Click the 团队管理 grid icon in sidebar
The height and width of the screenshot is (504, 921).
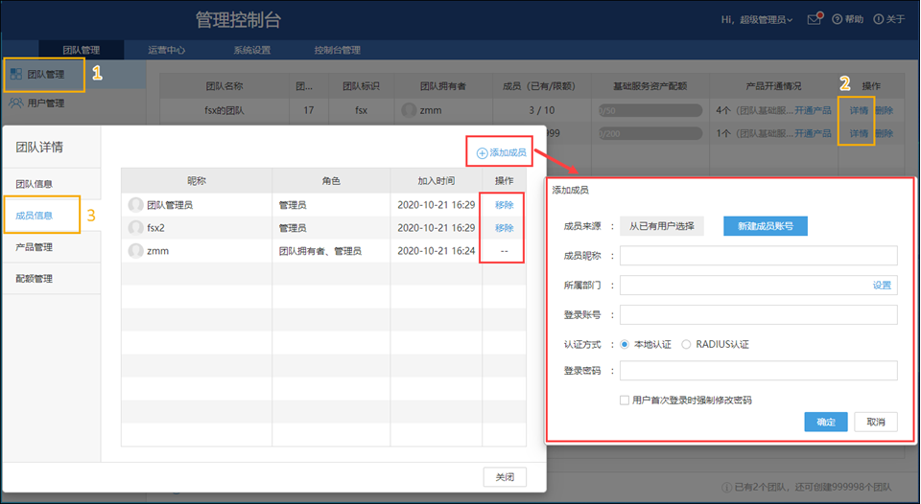(16, 74)
